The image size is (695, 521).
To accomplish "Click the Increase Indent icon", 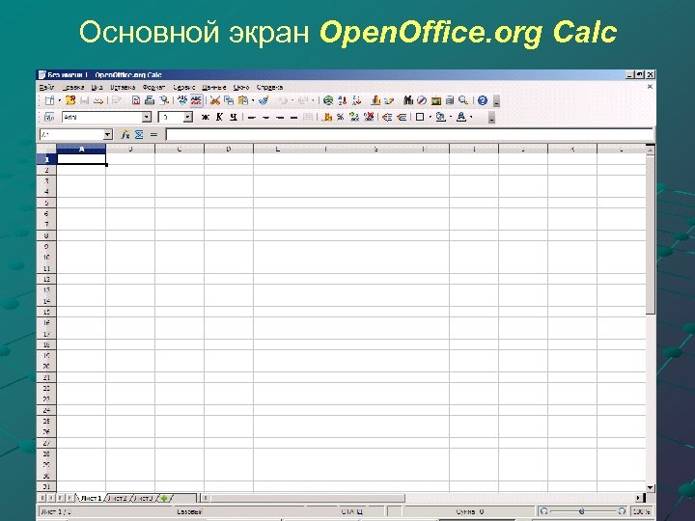I will click(x=402, y=118).
